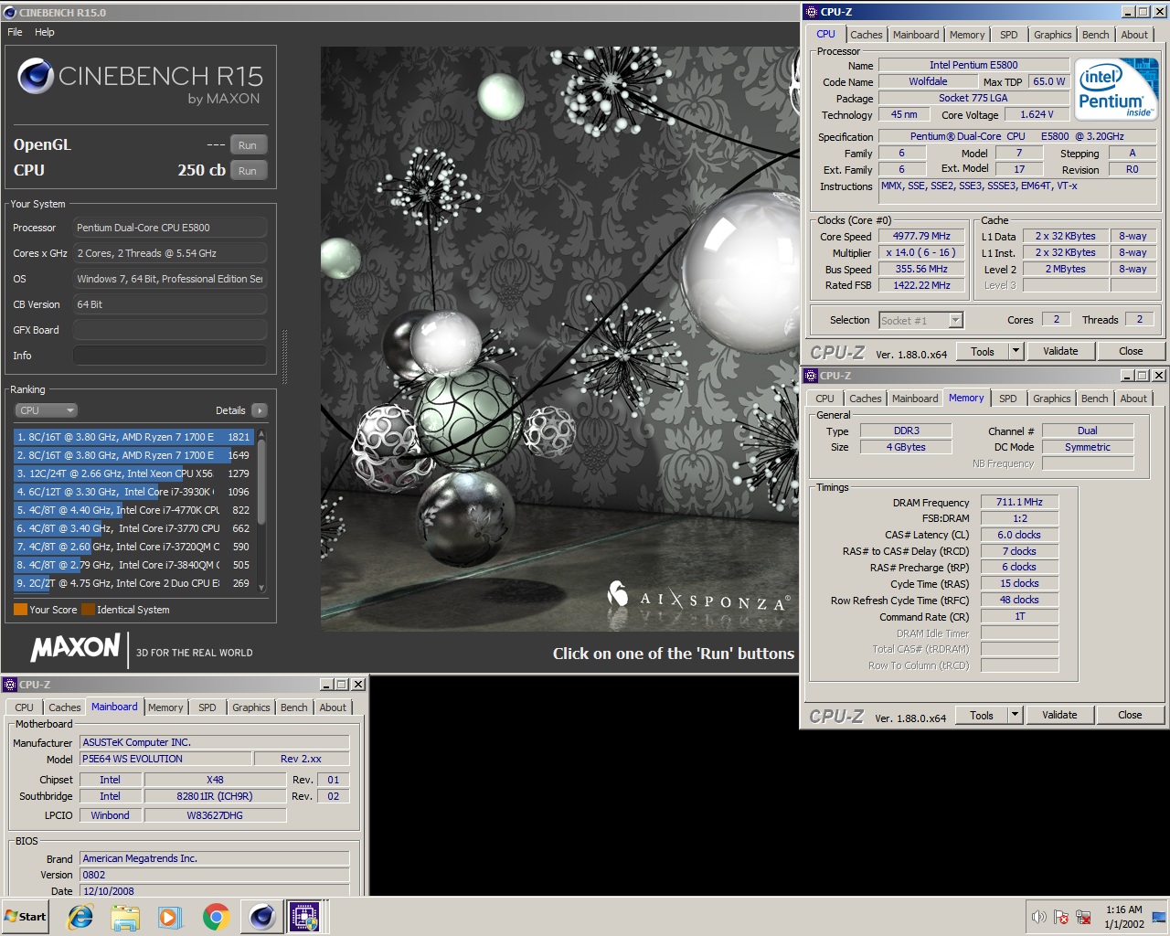Click the Core Speed 4977.79 MHz value
Viewport: 1170px width, 936px height.
[922, 236]
